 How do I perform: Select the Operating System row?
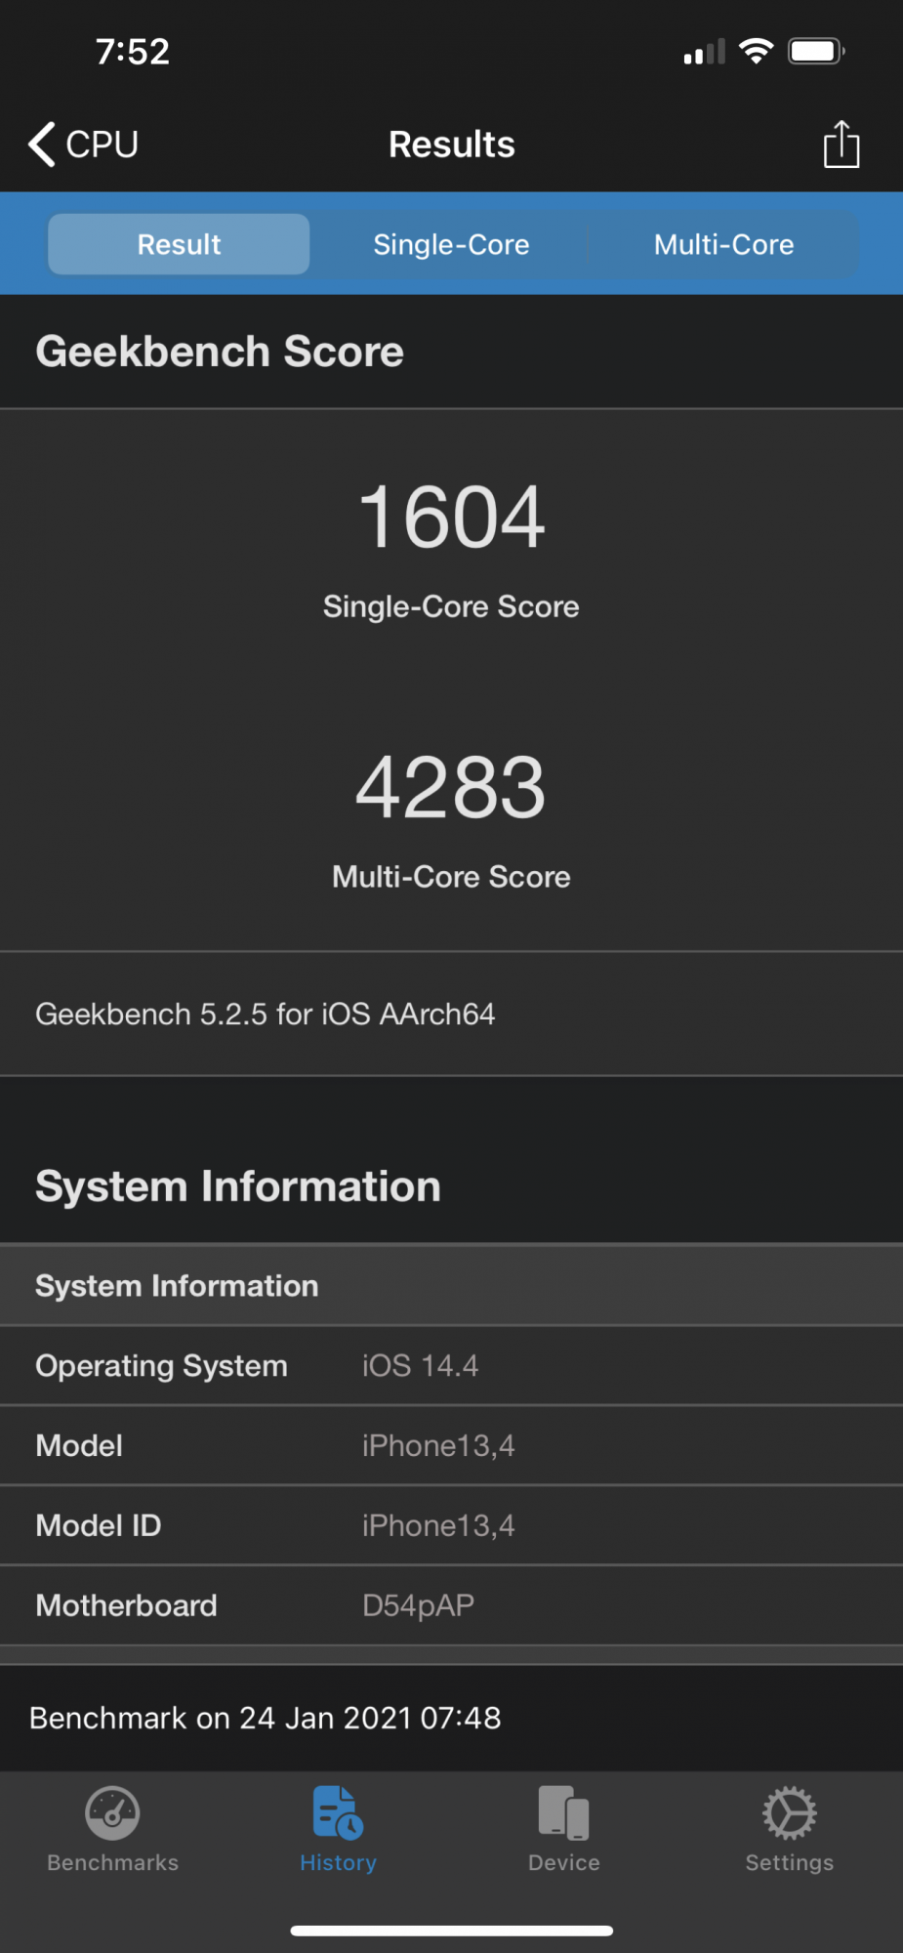pos(451,1365)
